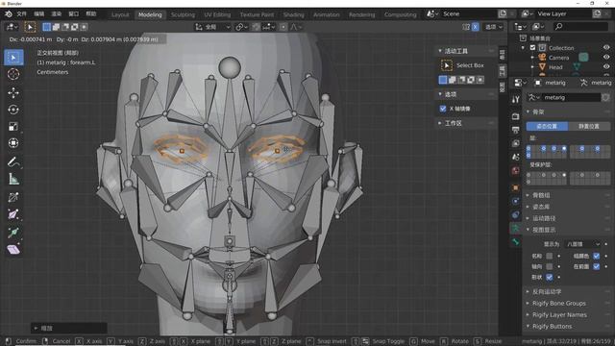Expand the Rigify Layer Names panel

tap(559, 314)
